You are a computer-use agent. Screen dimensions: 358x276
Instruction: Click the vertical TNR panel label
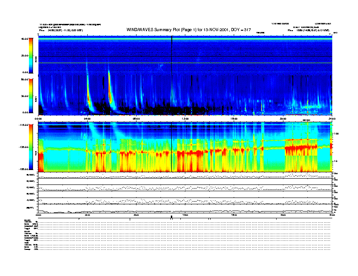[36, 154]
